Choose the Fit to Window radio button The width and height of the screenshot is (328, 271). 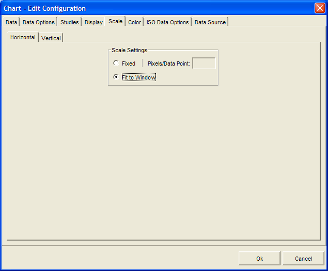pos(116,77)
